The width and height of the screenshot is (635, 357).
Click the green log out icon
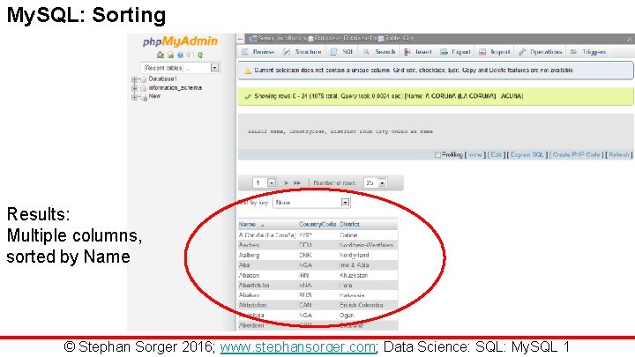170,55
